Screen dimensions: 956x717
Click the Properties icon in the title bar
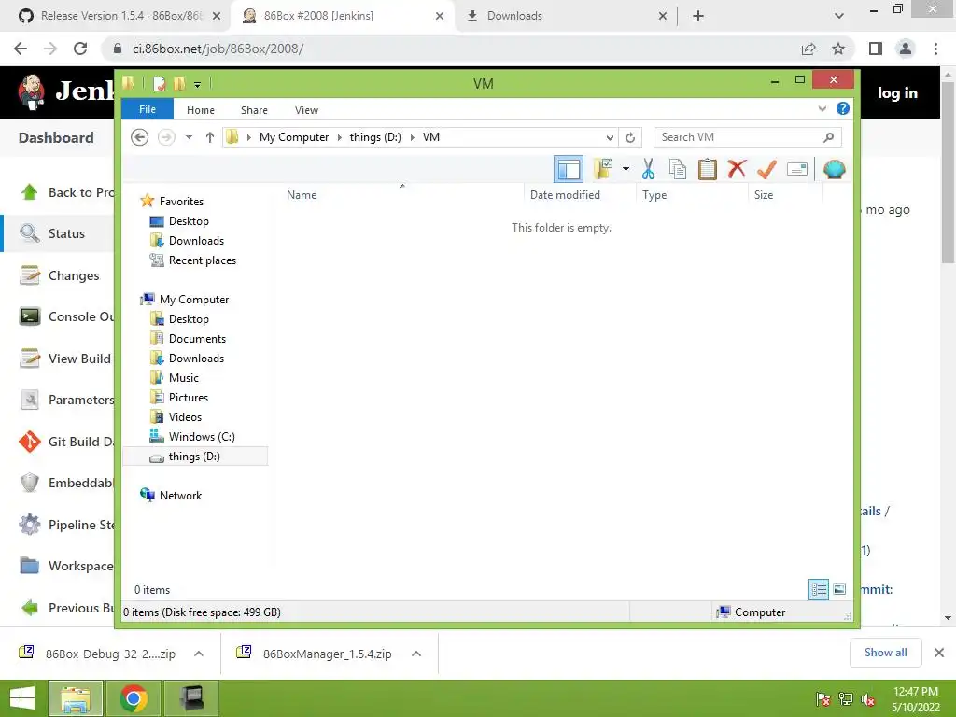(159, 83)
